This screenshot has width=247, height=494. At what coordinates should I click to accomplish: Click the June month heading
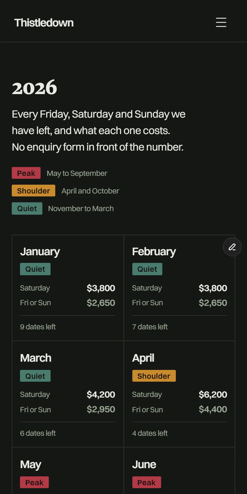[x=144, y=464]
